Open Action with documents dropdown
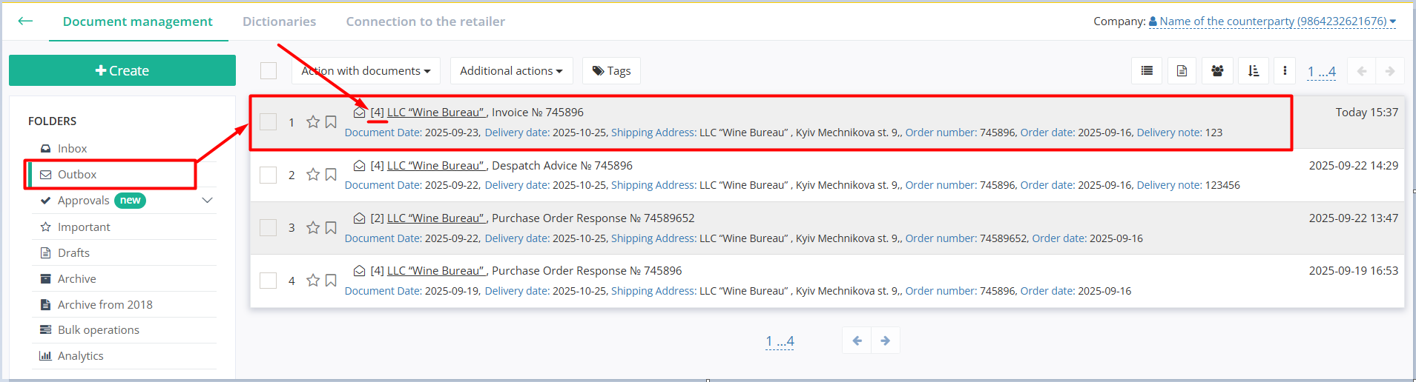Viewport: 1416px width, 382px height. [366, 71]
